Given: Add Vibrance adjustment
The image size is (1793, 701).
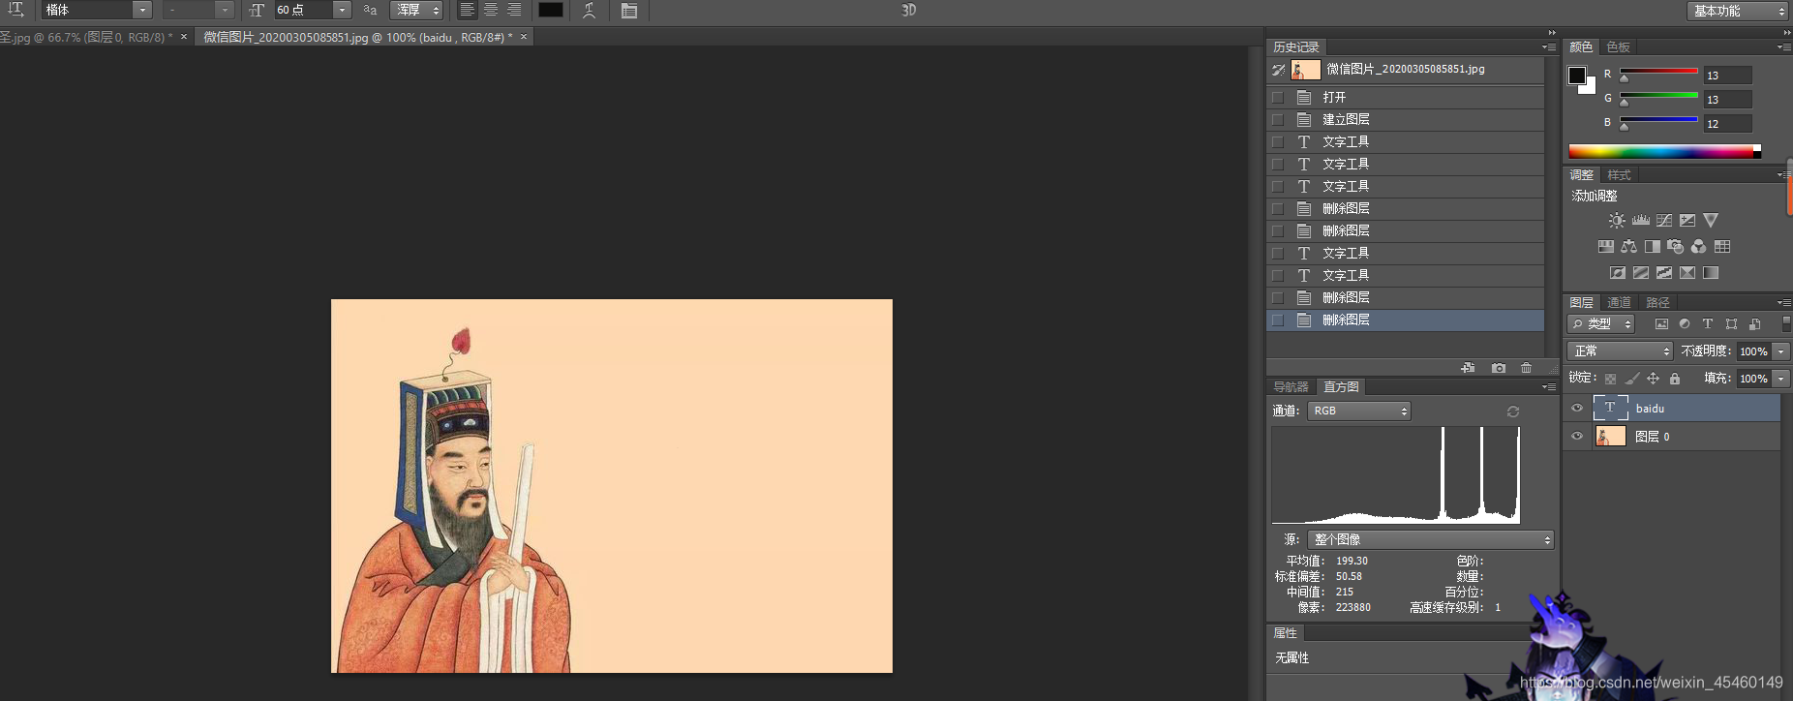Looking at the screenshot, I should pos(1711,221).
